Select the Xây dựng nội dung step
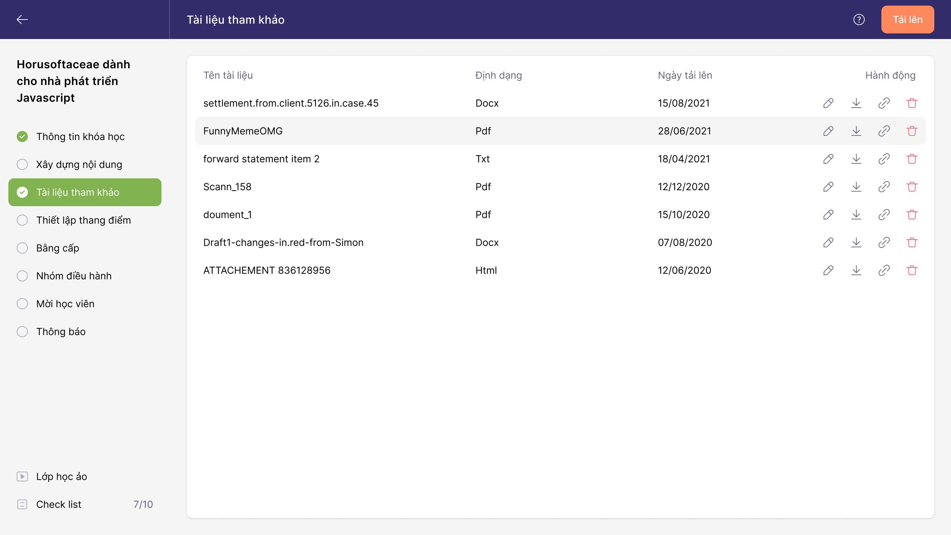 (79, 164)
